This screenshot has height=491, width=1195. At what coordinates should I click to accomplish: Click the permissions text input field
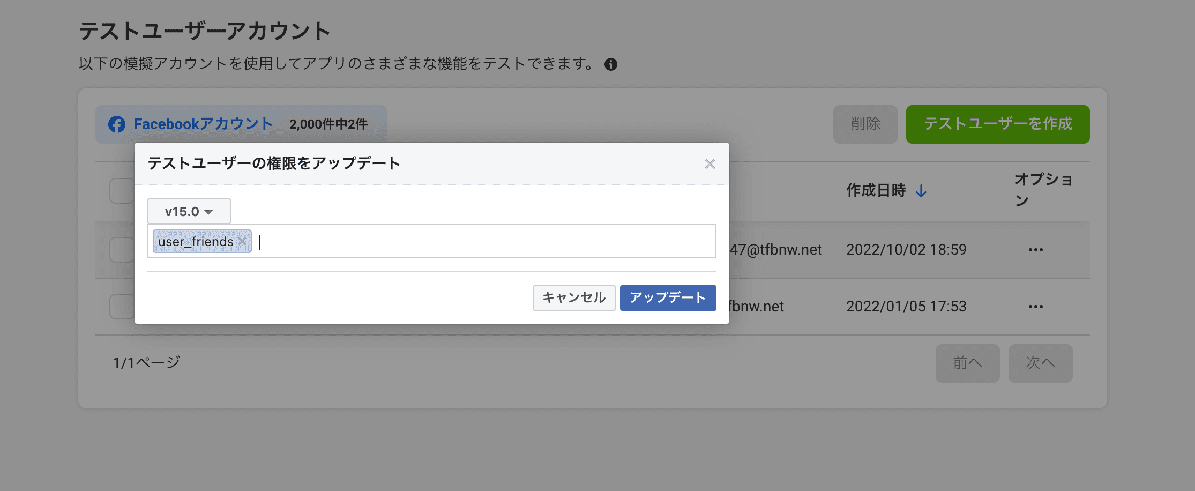tap(482, 242)
